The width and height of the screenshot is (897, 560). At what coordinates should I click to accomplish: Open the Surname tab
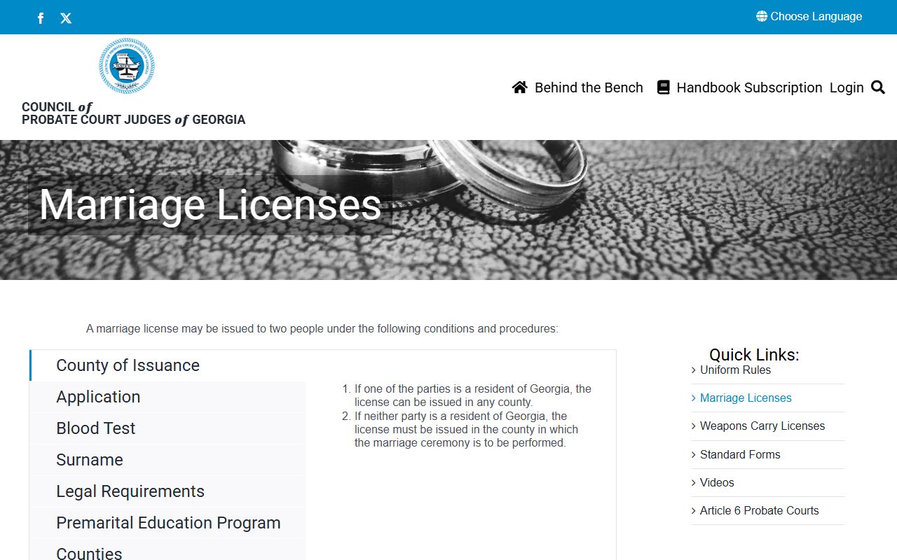click(168, 460)
